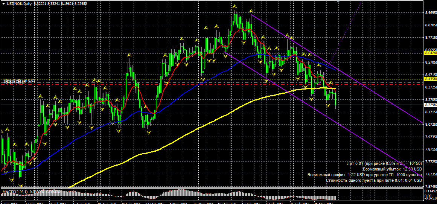This screenshot has height=204, width=437.
Task: Click the 8.96950 value on price scale
Action: tap(431, 13)
